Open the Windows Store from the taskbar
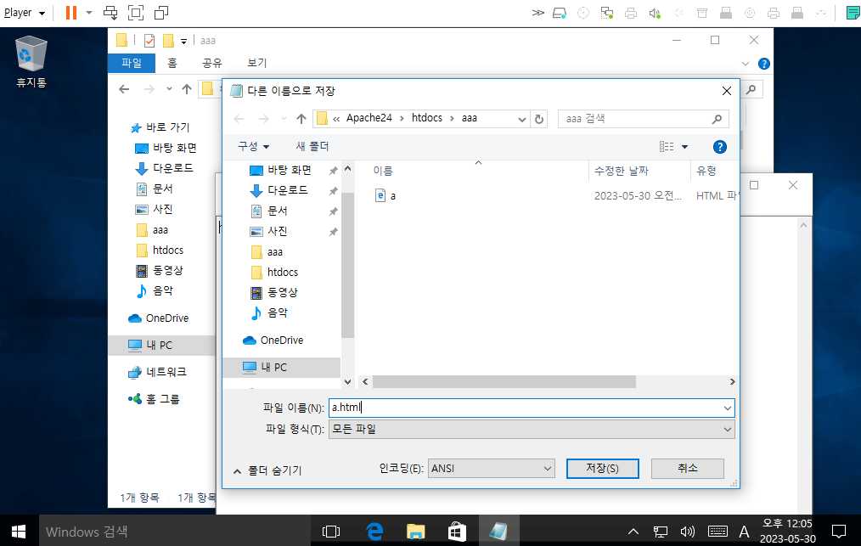This screenshot has width=861, height=546. click(x=457, y=532)
